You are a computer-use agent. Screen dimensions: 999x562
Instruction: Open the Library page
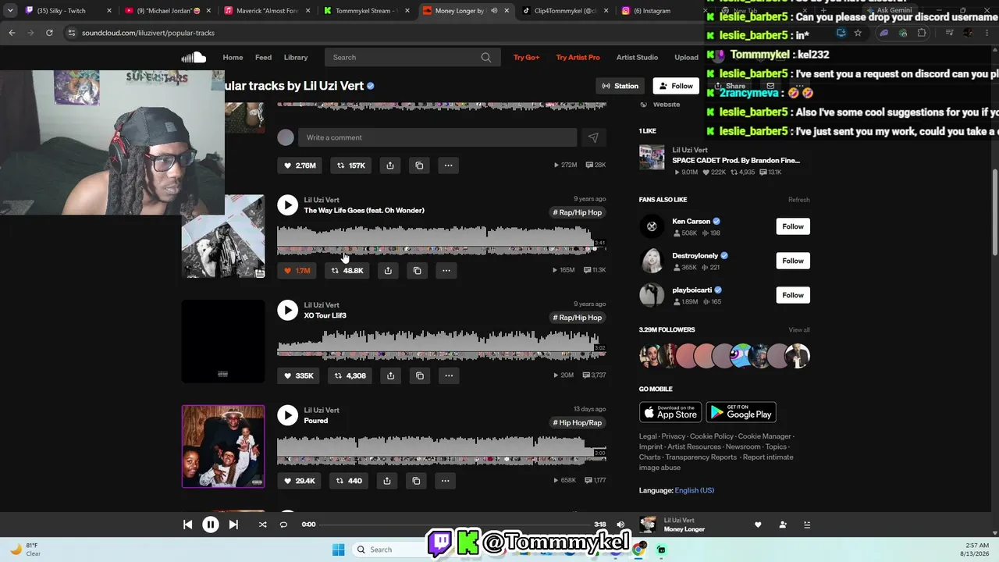click(296, 57)
